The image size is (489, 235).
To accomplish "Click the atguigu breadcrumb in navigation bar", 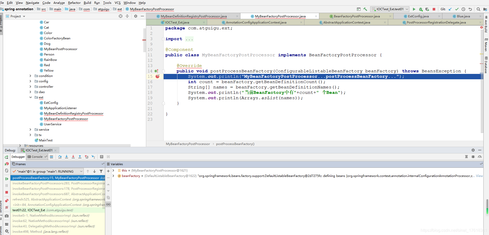I will click(x=103, y=9).
